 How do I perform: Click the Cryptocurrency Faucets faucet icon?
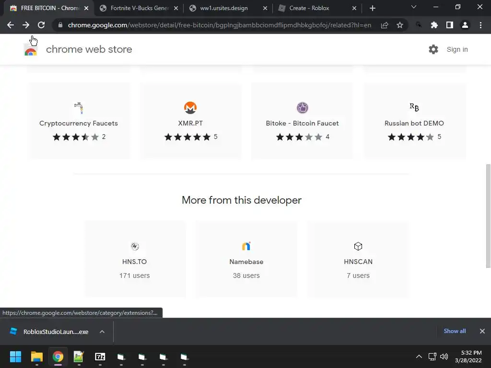point(79,108)
